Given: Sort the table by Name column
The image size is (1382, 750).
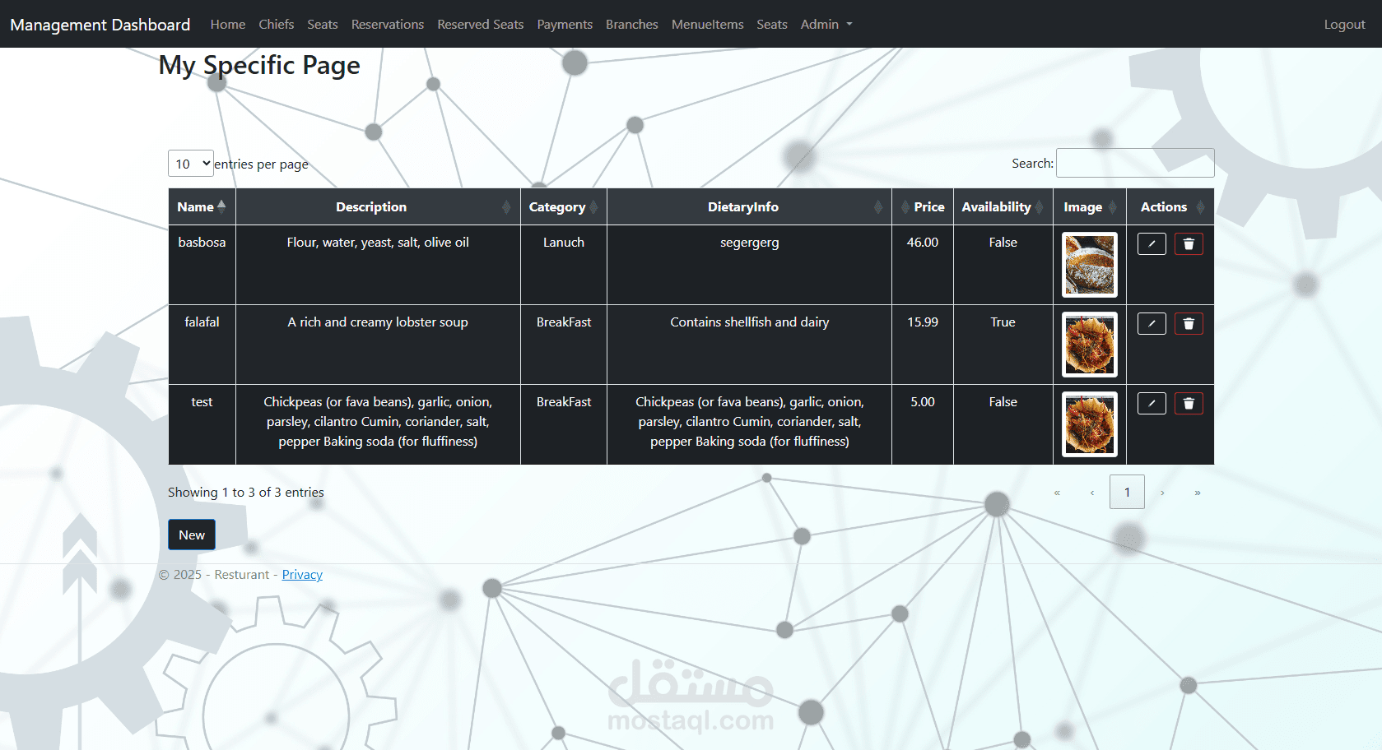Looking at the screenshot, I should coord(202,207).
